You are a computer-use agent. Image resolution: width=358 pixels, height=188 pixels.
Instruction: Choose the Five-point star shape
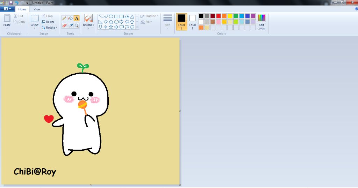click(x=111, y=27)
